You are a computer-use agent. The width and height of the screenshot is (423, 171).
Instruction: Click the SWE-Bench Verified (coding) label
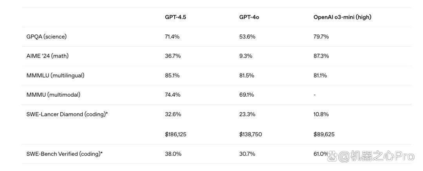tap(65, 154)
